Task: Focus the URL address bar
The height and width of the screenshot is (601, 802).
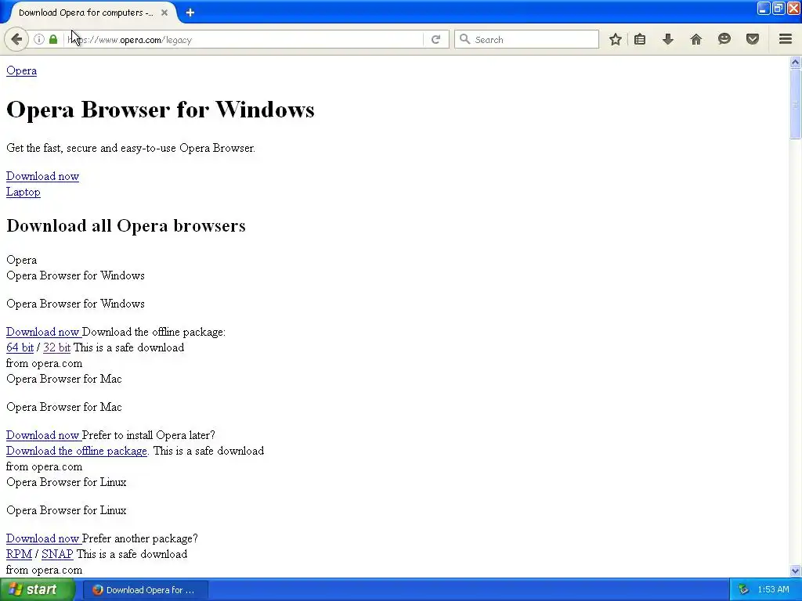Action: pos(244,39)
